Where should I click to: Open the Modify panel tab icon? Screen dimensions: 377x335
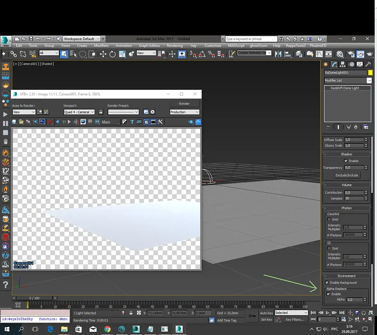(334, 64)
